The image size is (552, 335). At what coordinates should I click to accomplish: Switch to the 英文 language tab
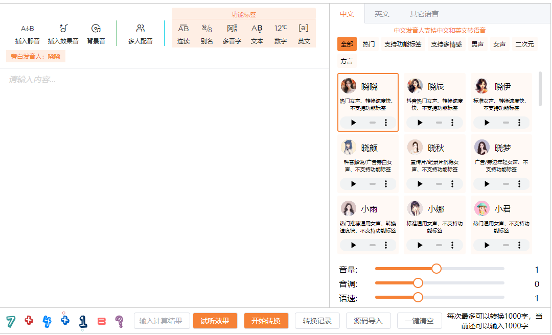click(382, 14)
